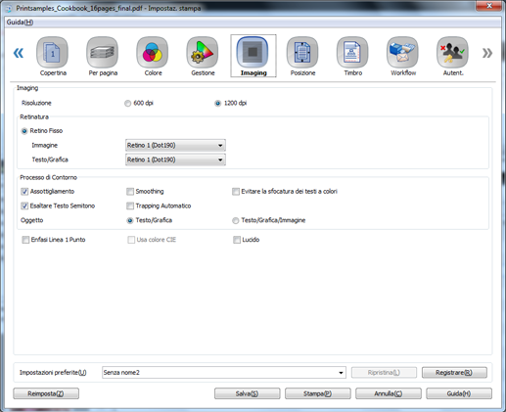Open the Guida(H) menu
The width and height of the screenshot is (506, 412).
(20, 23)
